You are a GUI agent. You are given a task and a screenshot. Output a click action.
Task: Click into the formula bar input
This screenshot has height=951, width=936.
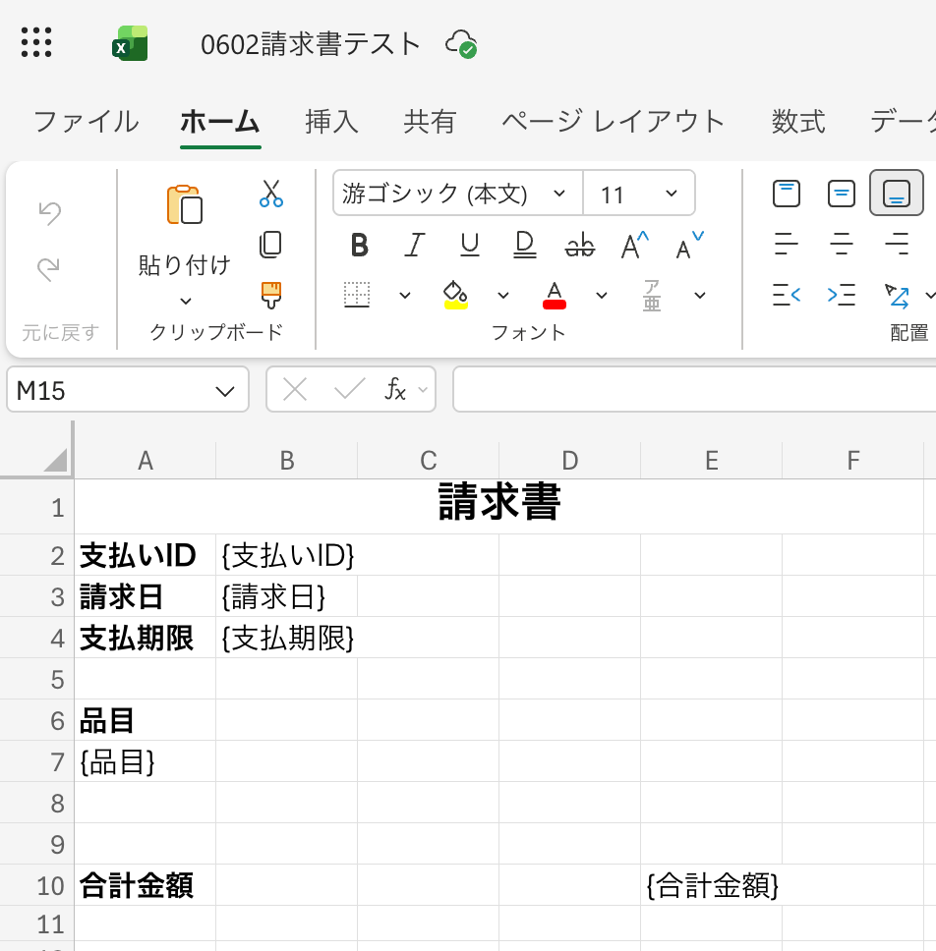tap(694, 389)
